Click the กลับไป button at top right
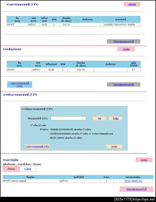Viewport: 156px width, 202px height. coord(132,4)
